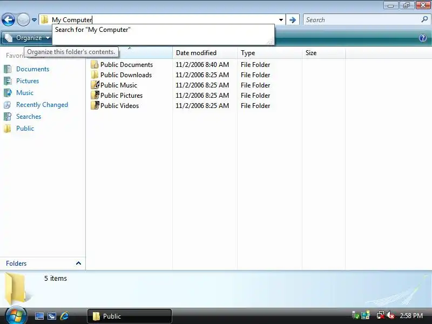Click the Public Music folder icon
This screenshot has height=324, width=432.
click(x=95, y=85)
